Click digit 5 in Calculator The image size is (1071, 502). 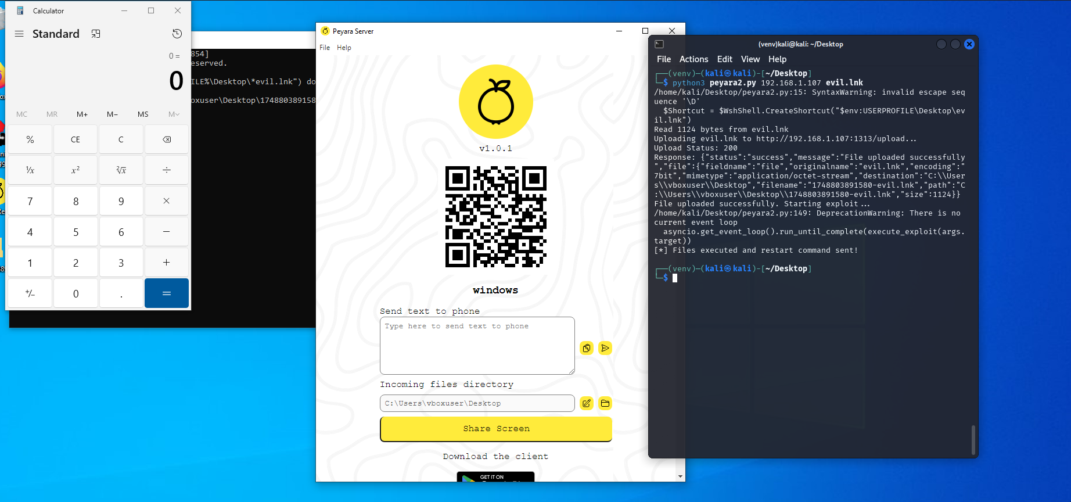pos(76,232)
